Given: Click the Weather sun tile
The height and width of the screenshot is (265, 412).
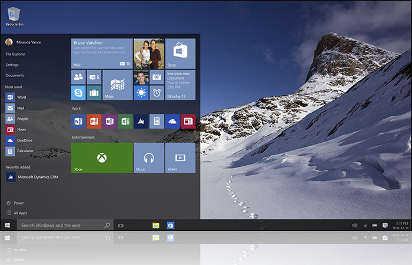Looking at the screenshot, I should (141, 92).
